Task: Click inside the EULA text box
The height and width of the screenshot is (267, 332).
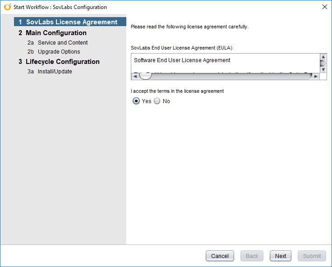Action: (x=226, y=63)
